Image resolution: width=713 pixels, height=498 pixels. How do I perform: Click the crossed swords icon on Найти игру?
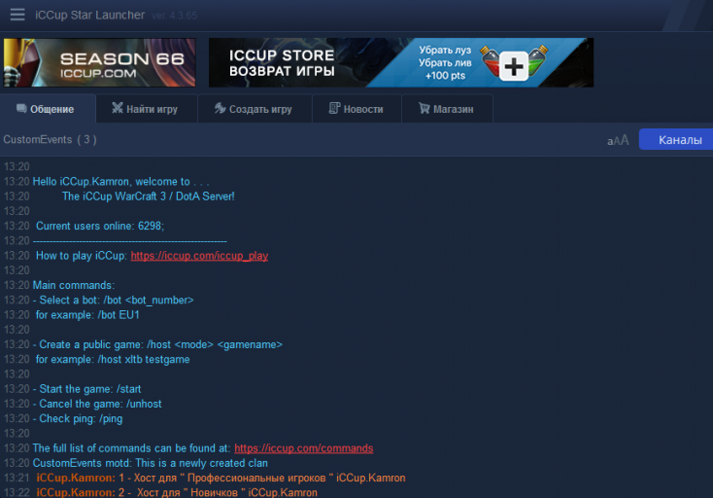[x=118, y=108]
